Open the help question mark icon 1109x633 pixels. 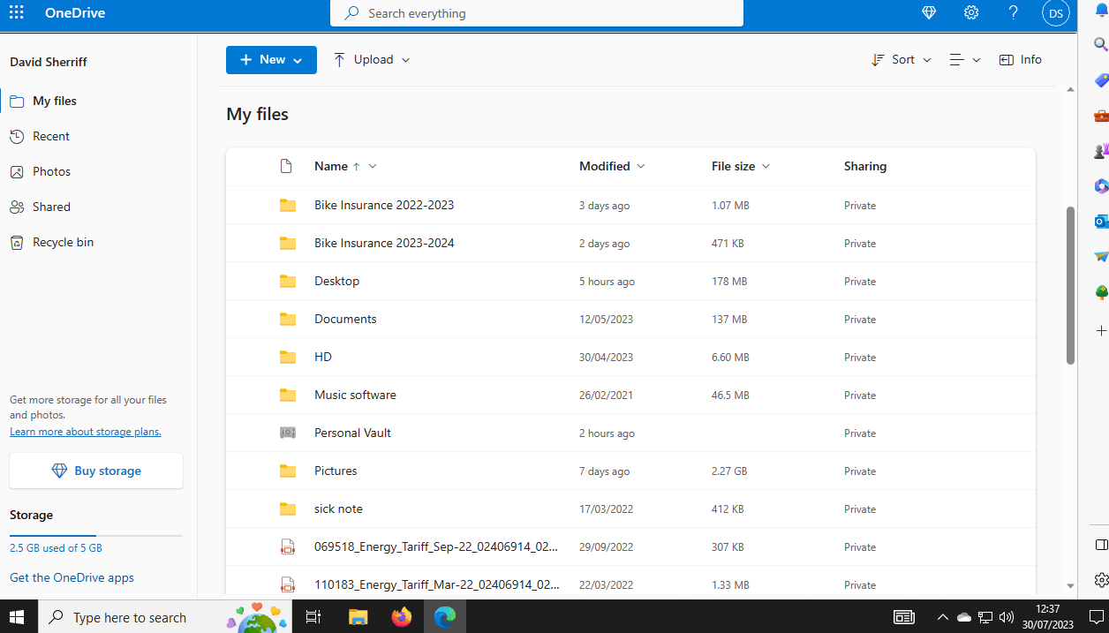(x=1014, y=12)
